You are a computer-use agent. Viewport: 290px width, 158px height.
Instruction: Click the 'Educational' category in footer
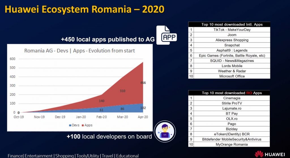(127, 156)
